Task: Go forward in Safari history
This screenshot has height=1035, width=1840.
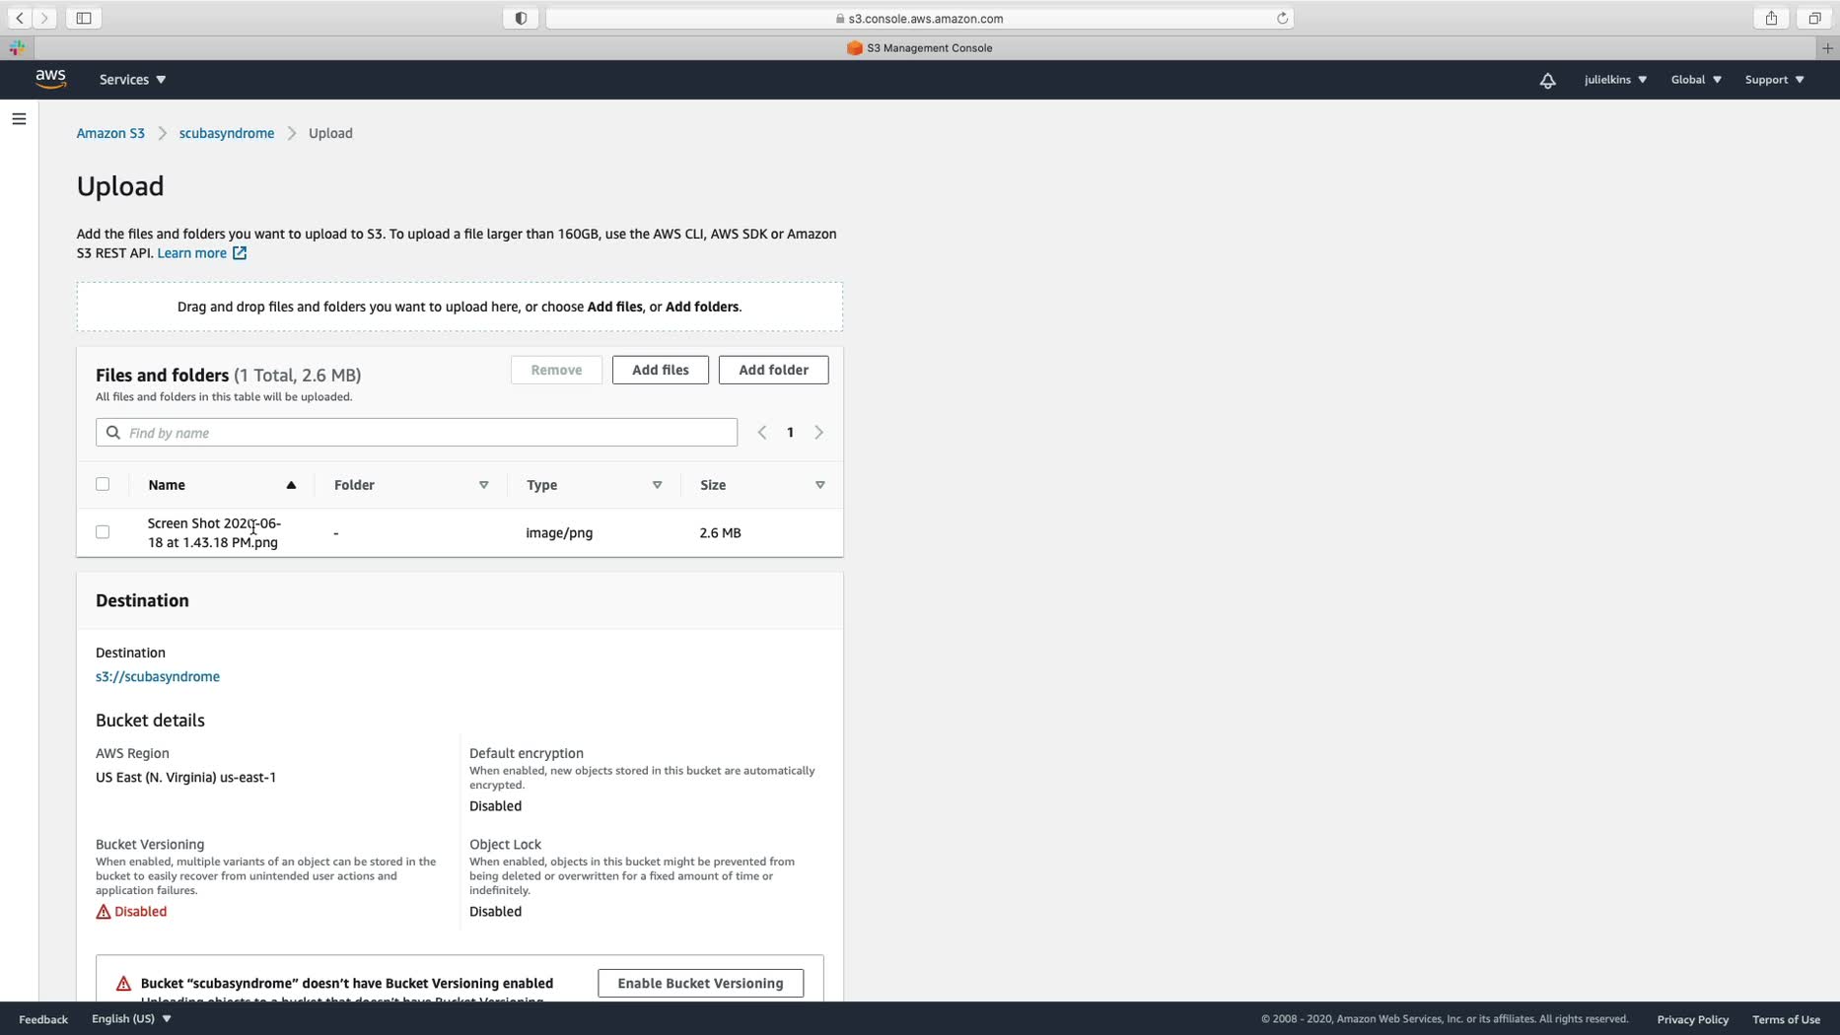Action: tap(44, 18)
